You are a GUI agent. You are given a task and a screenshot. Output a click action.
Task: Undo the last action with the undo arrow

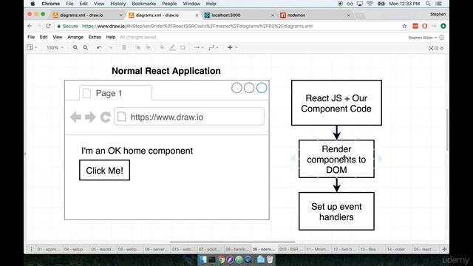(x=99, y=47)
